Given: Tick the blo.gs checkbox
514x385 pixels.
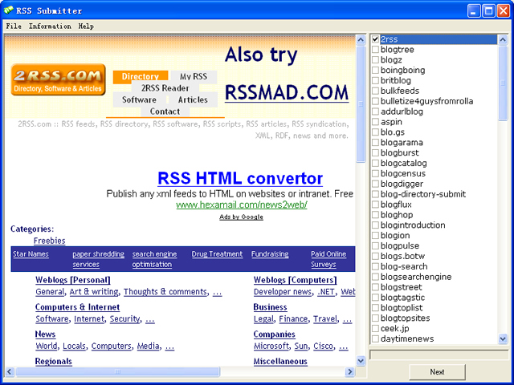Looking at the screenshot, I should 375,132.
